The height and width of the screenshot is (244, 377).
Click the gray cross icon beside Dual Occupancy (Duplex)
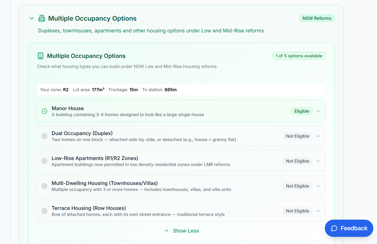(x=44, y=136)
